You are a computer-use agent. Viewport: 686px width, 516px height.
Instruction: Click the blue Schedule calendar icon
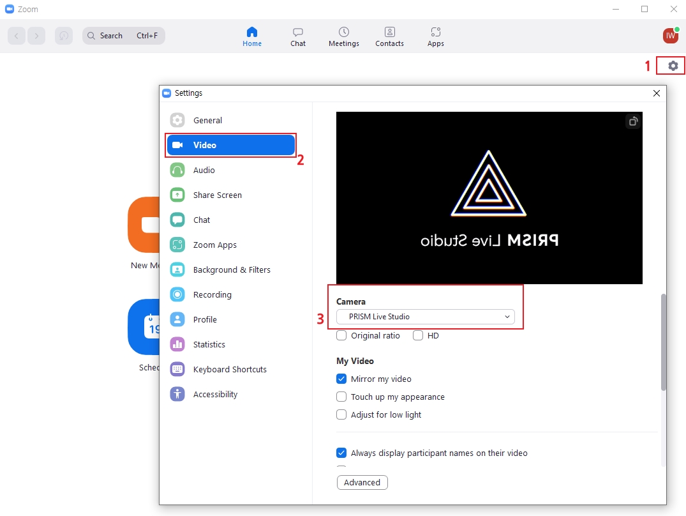(x=144, y=327)
